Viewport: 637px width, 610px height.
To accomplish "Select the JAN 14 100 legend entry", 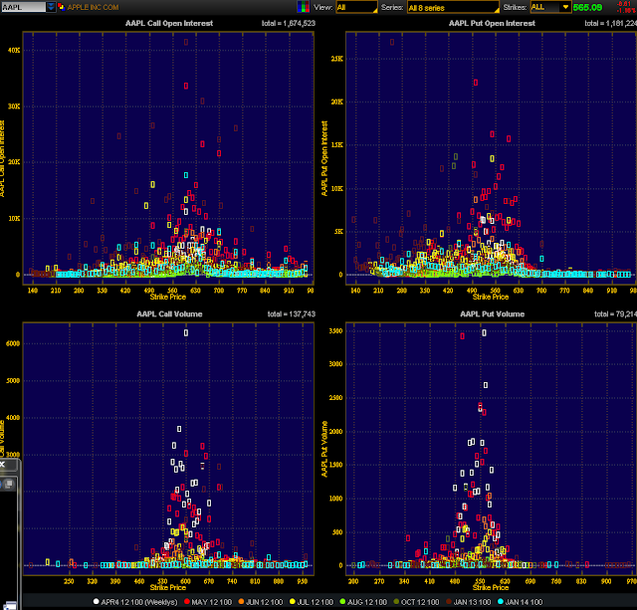I will (520, 602).
